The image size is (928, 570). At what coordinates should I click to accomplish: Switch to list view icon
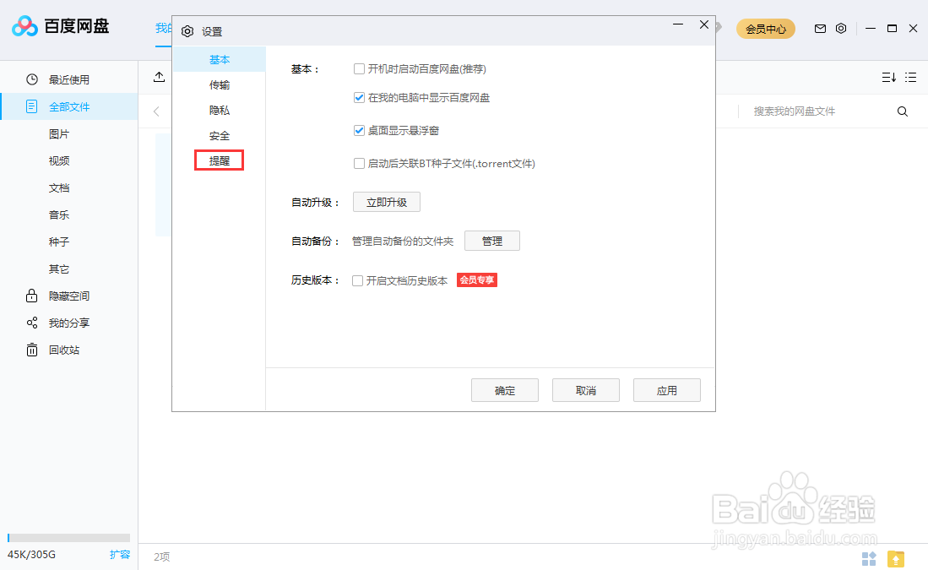[911, 78]
